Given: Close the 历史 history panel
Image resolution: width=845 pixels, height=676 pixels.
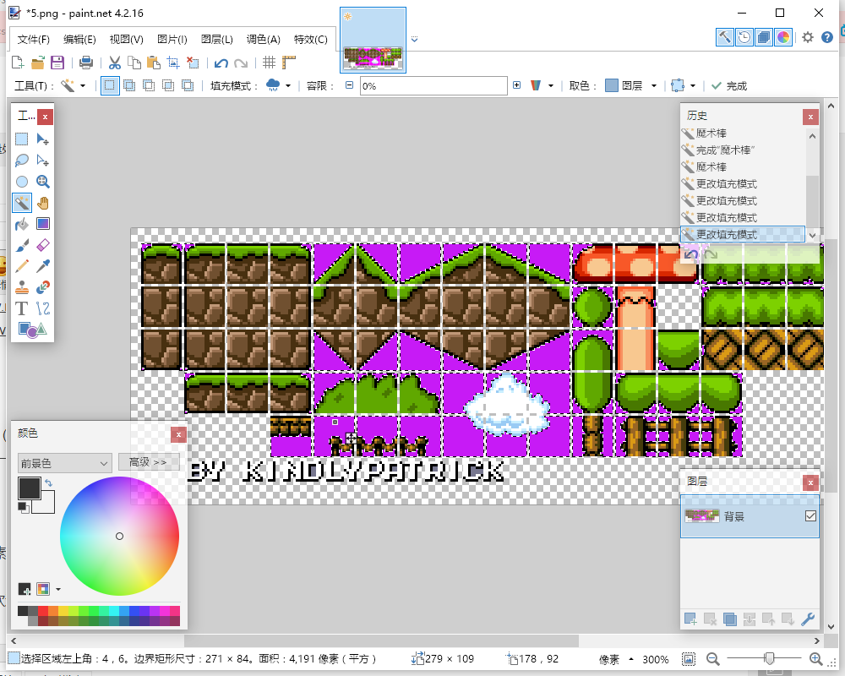Looking at the screenshot, I should (810, 117).
